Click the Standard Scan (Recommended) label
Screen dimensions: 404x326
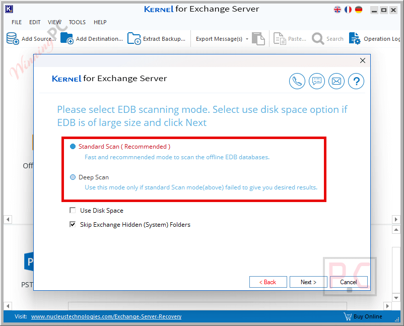(x=124, y=147)
